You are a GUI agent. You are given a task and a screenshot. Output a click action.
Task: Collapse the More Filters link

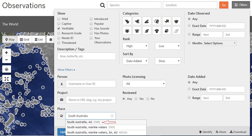[66, 70]
